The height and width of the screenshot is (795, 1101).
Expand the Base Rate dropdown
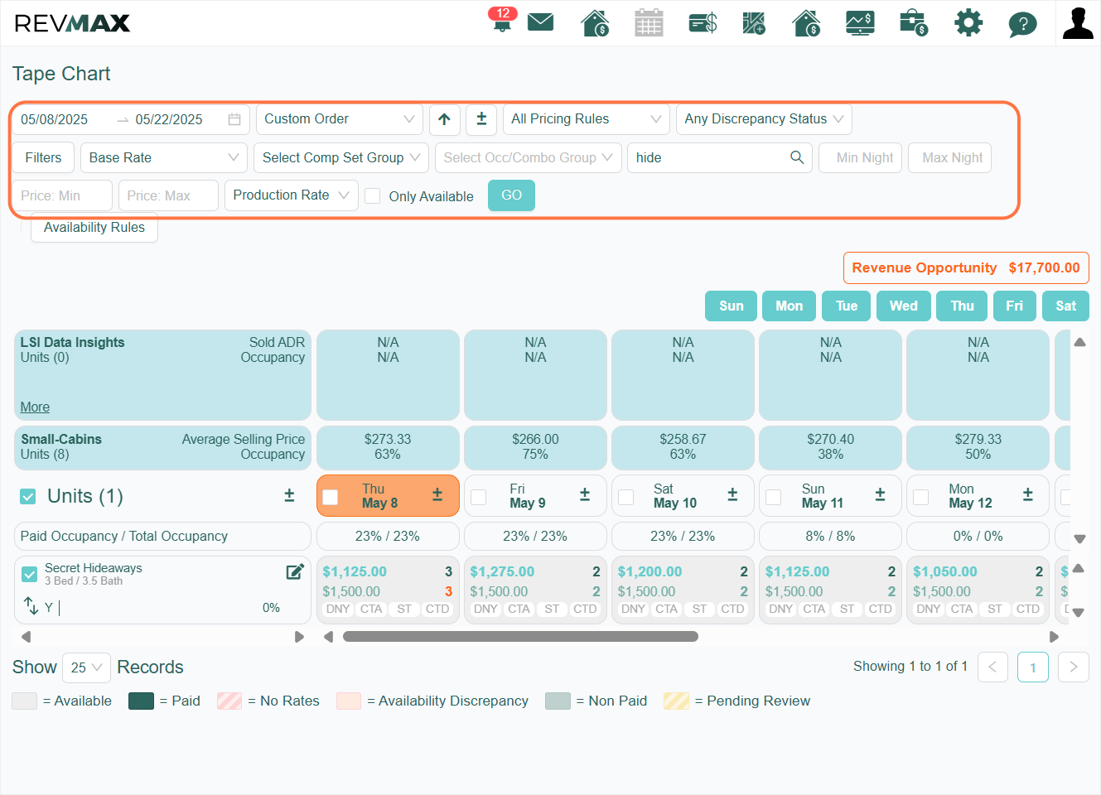(164, 157)
